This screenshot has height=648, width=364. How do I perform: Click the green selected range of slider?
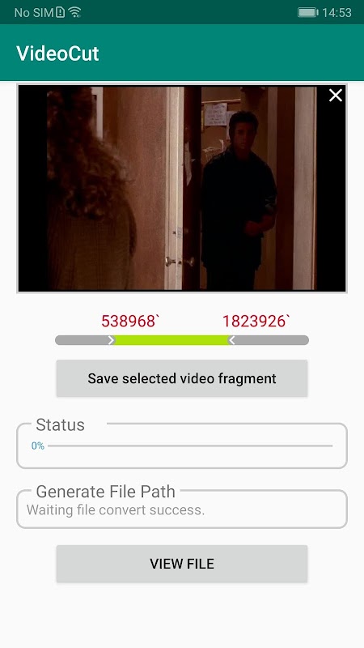point(171,340)
